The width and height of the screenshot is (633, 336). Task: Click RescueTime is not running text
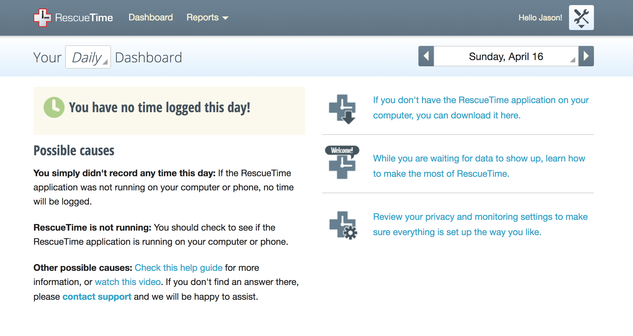coord(93,227)
